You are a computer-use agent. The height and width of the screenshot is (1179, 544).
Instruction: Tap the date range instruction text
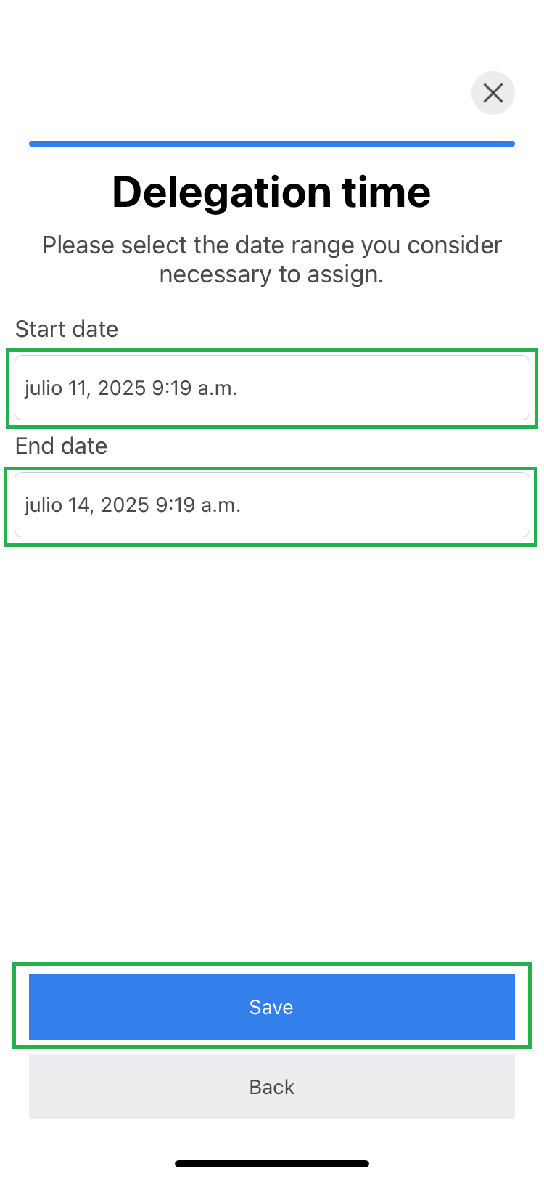point(272,260)
